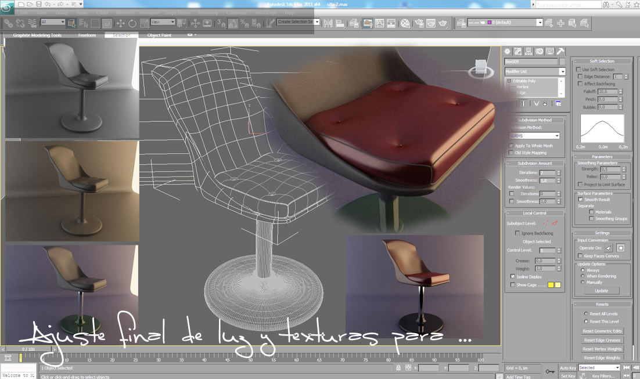This screenshot has width=640, height=379.
Task: Toggle Use Soft Selection checkbox
Action: [x=579, y=69]
